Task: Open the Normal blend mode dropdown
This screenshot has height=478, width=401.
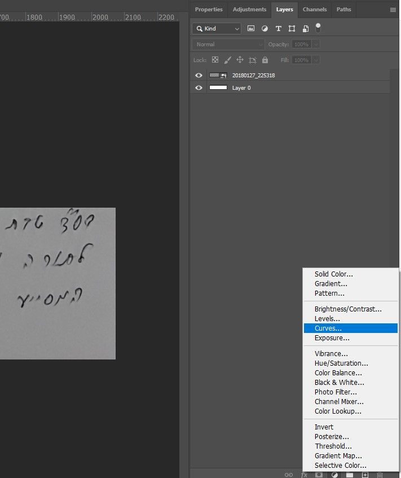Action: pyautogui.click(x=228, y=45)
